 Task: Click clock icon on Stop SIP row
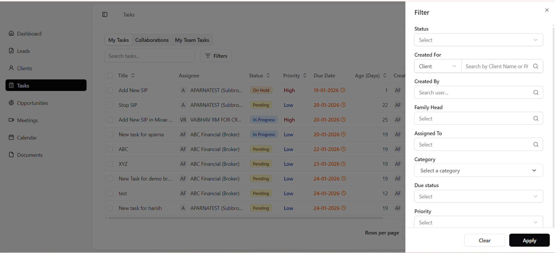tap(343, 105)
